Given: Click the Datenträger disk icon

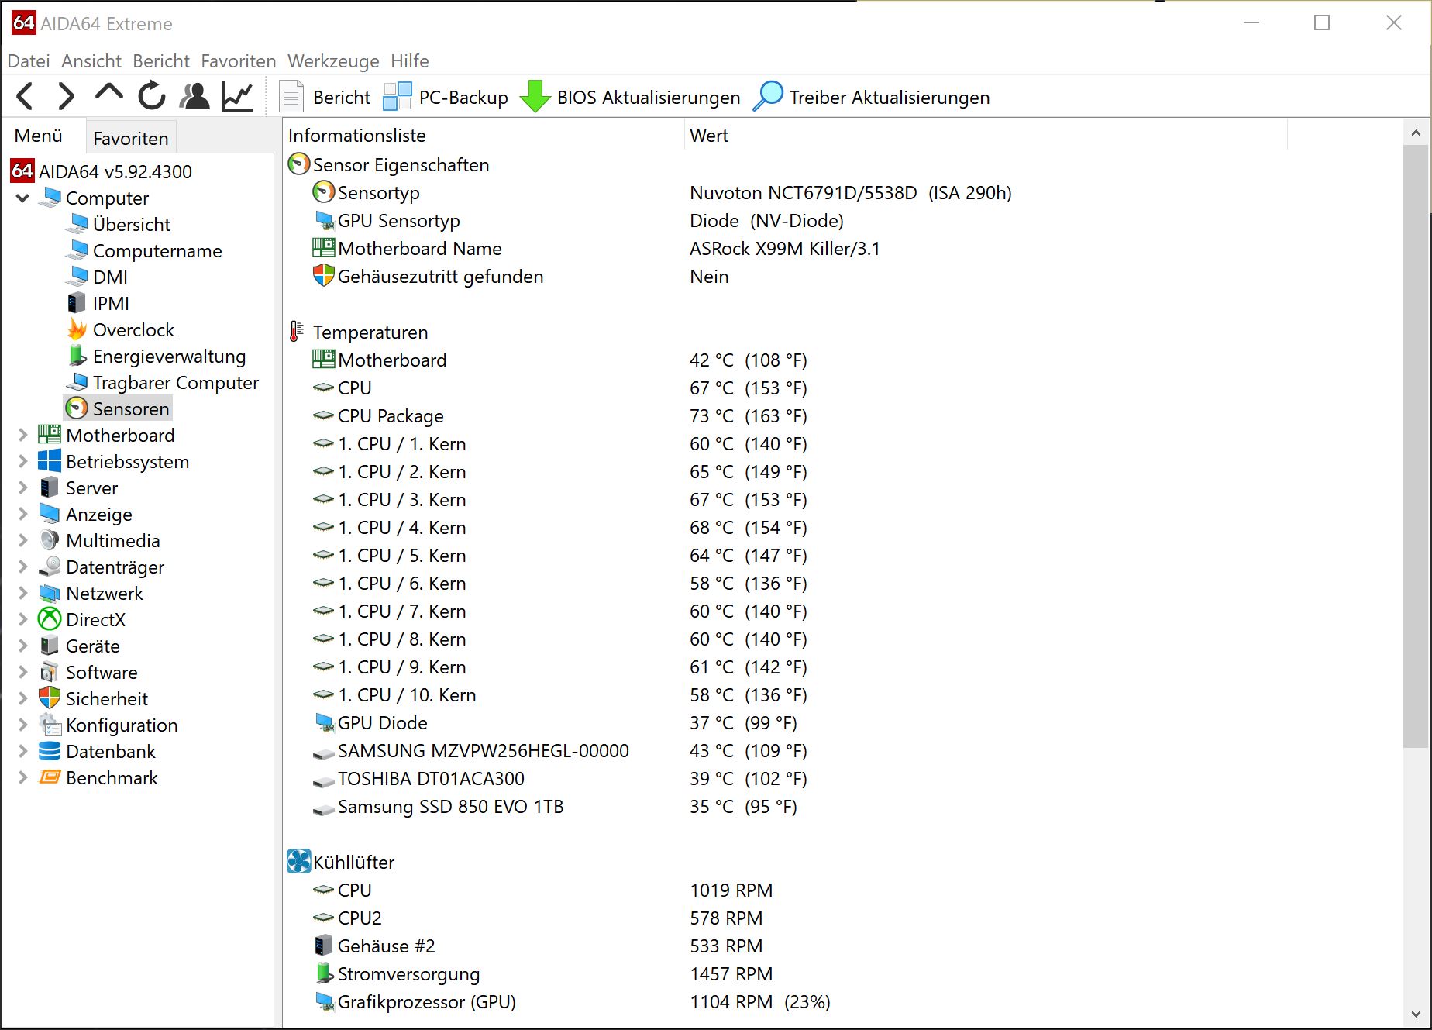Looking at the screenshot, I should 50,567.
